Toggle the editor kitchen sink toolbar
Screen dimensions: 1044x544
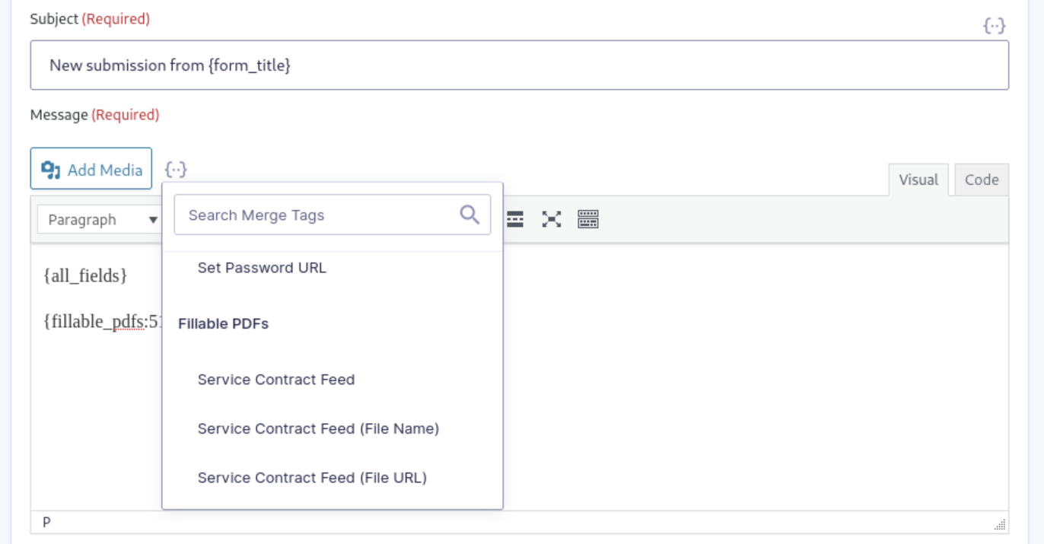(x=587, y=219)
